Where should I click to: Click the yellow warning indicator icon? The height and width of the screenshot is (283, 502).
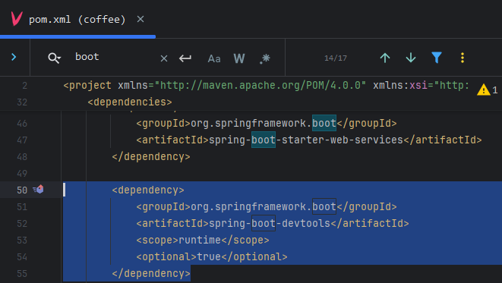click(484, 90)
